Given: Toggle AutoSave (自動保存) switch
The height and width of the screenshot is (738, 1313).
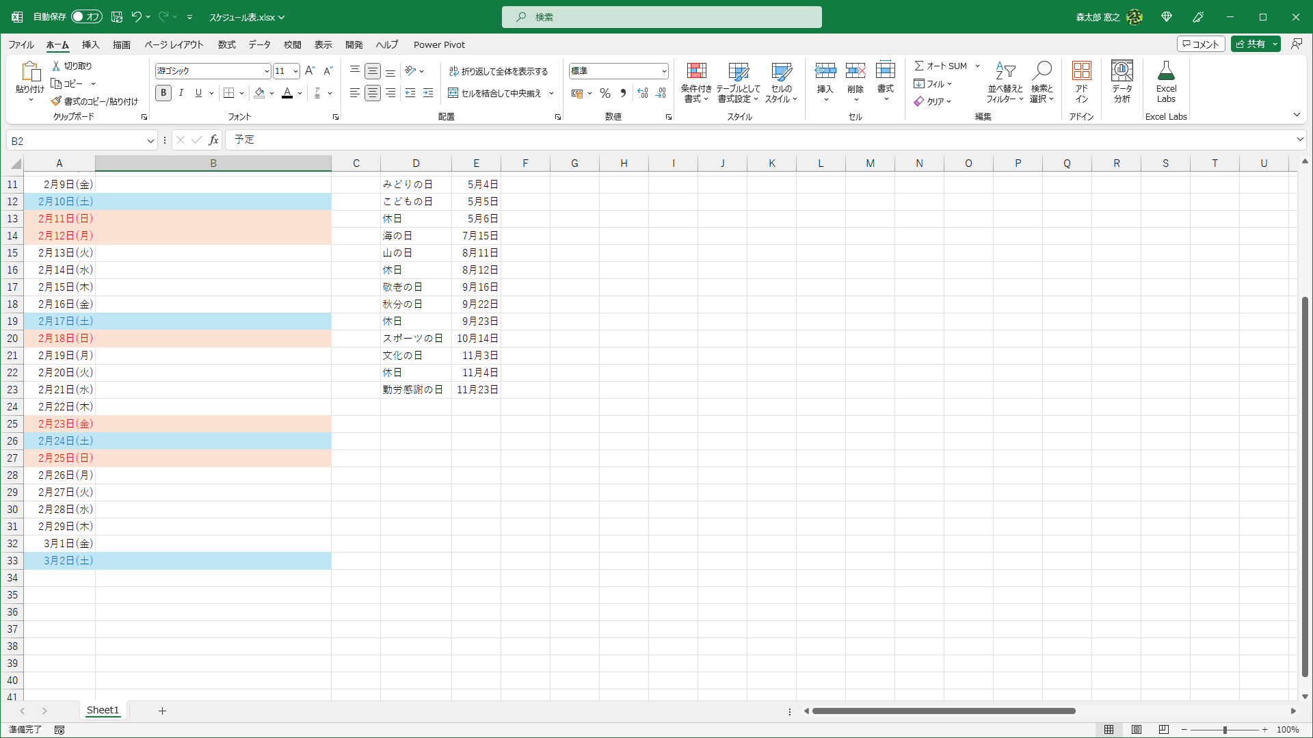Looking at the screenshot, I should click(x=87, y=16).
